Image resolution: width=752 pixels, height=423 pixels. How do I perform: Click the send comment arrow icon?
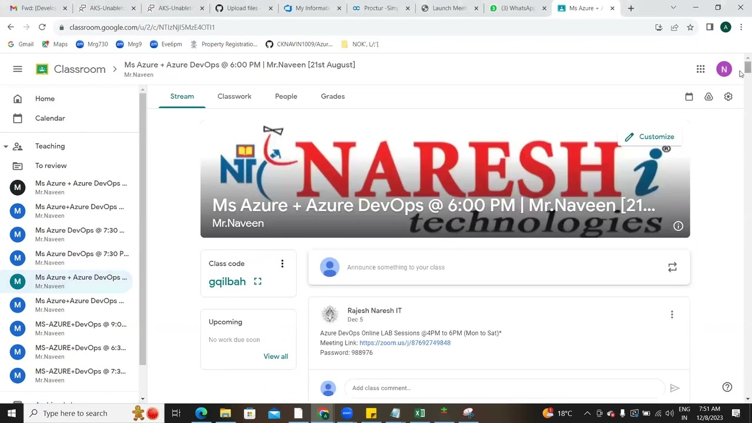point(674,388)
